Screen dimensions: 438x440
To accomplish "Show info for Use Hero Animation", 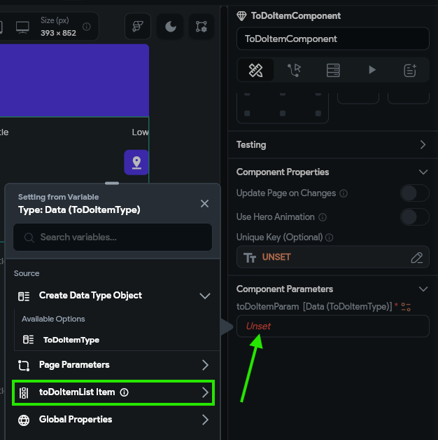I will click(323, 217).
